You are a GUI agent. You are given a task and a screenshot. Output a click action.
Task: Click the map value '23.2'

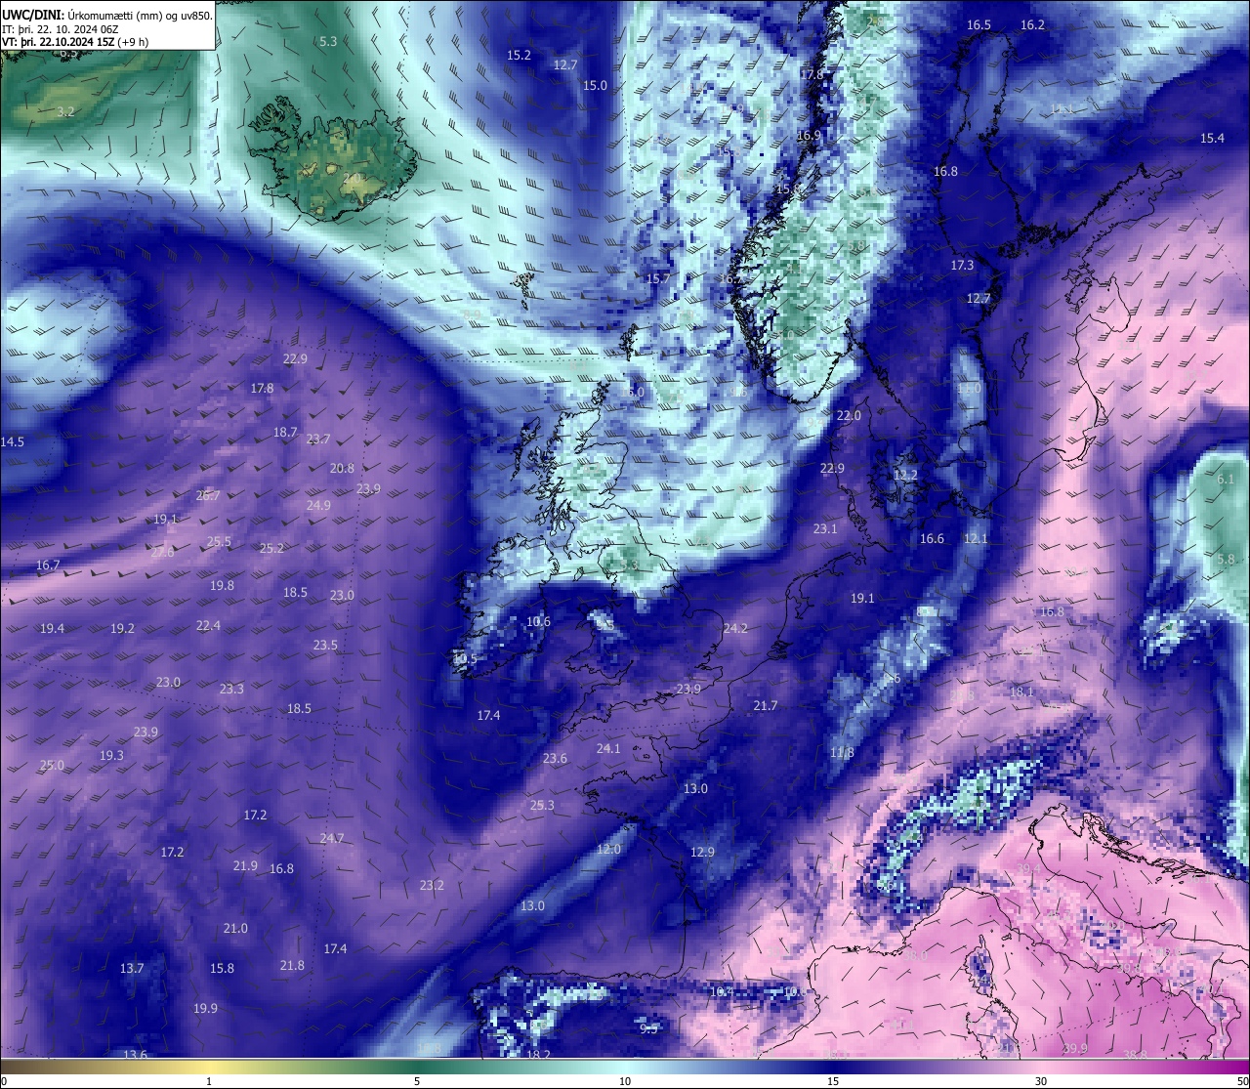[x=432, y=885]
